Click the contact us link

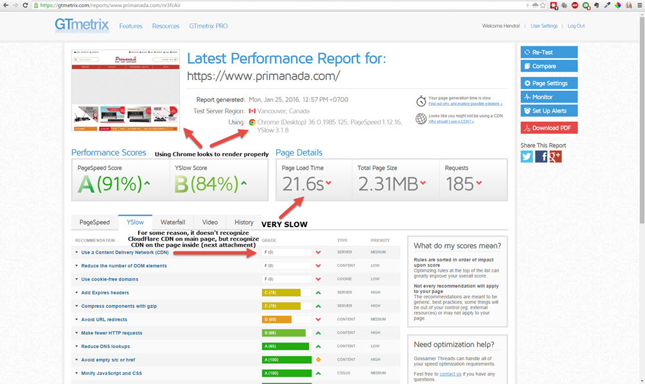pos(450,374)
